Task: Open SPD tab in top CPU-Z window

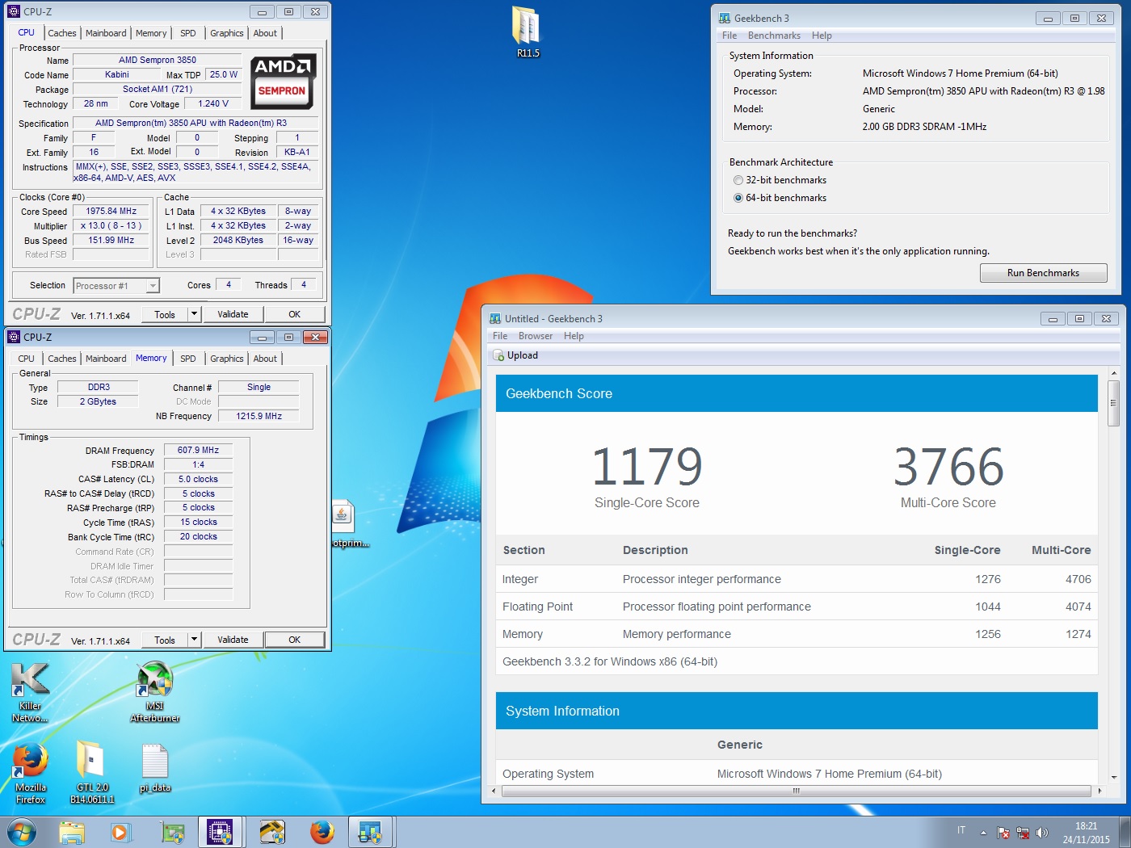Action: click(188, 33)
